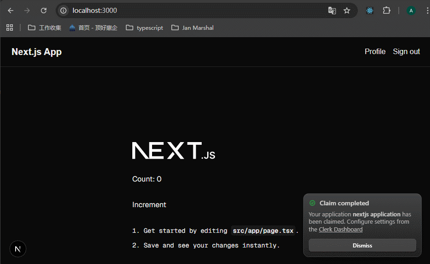Screen dimensions: 430x264
Task: Click the translate page icon
Action: click(x=332, y=11)
